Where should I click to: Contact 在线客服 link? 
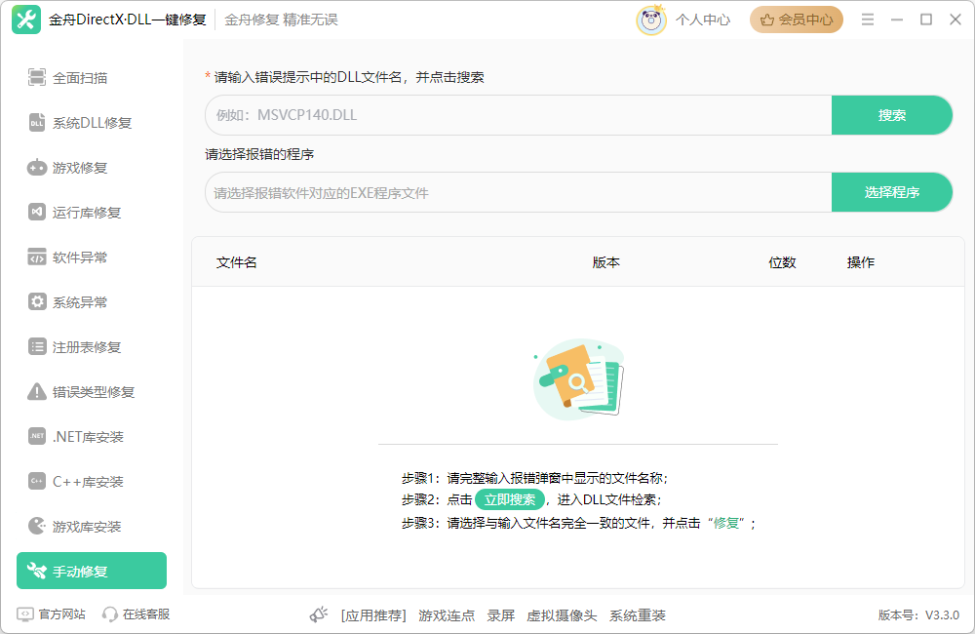tap(146, 614)
